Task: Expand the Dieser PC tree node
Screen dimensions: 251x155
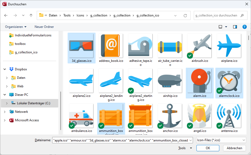Action: (x=5, y=95)
